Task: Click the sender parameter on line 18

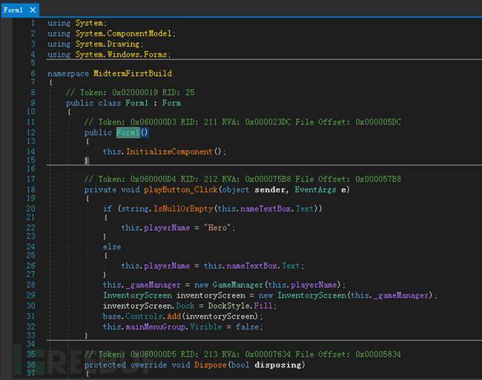Action: [270, 189]
